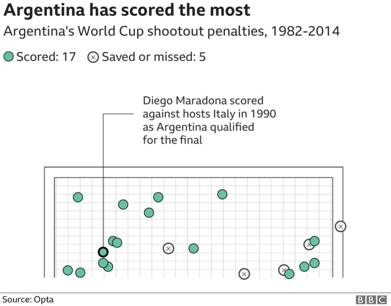The image size is (391, 306).
Task: Click the saved marker overlapping a green dot on the right
Action: (x=309, y=244)
